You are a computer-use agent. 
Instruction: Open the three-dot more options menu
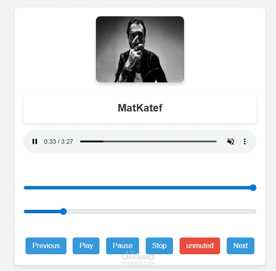click(x=245, y=141)
